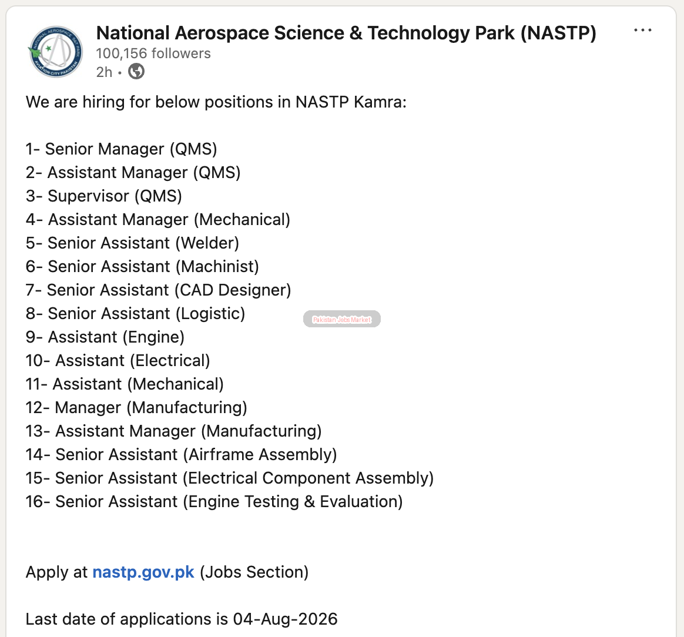The image size is (684, 637).
Task: Select the Senior Manager (QMS) line
Action: point(121,149)
